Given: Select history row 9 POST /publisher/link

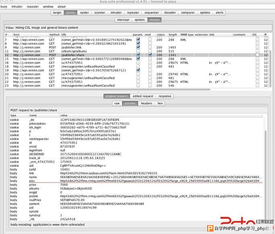Looking at the screenshot, I should [137, 47].
